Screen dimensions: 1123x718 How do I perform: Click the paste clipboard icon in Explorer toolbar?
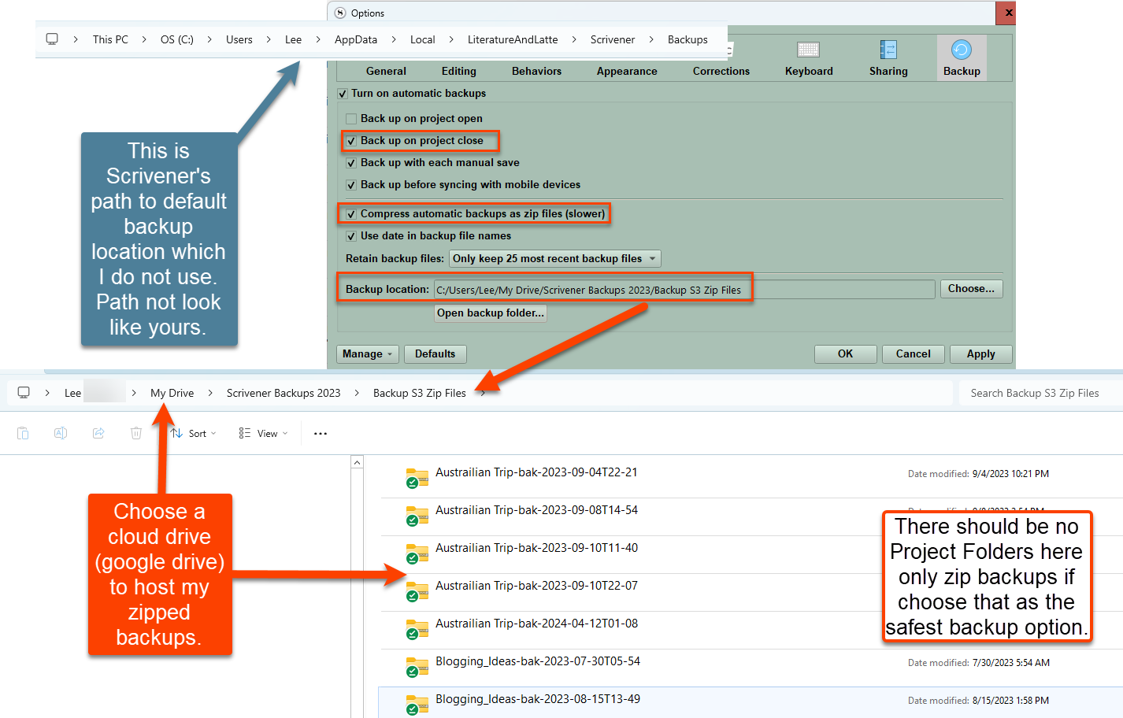click(23, 433)
